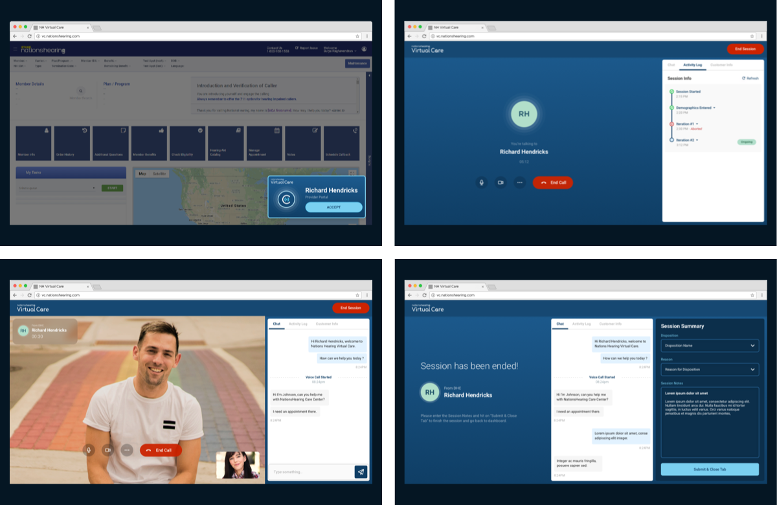Open the Manage Appointment tile
Screen dimensions: 777x505
(x=264, y=143)
